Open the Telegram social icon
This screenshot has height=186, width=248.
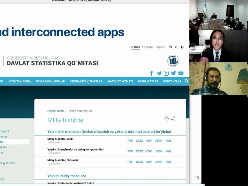pyautogui.click(x=159, y=73)
